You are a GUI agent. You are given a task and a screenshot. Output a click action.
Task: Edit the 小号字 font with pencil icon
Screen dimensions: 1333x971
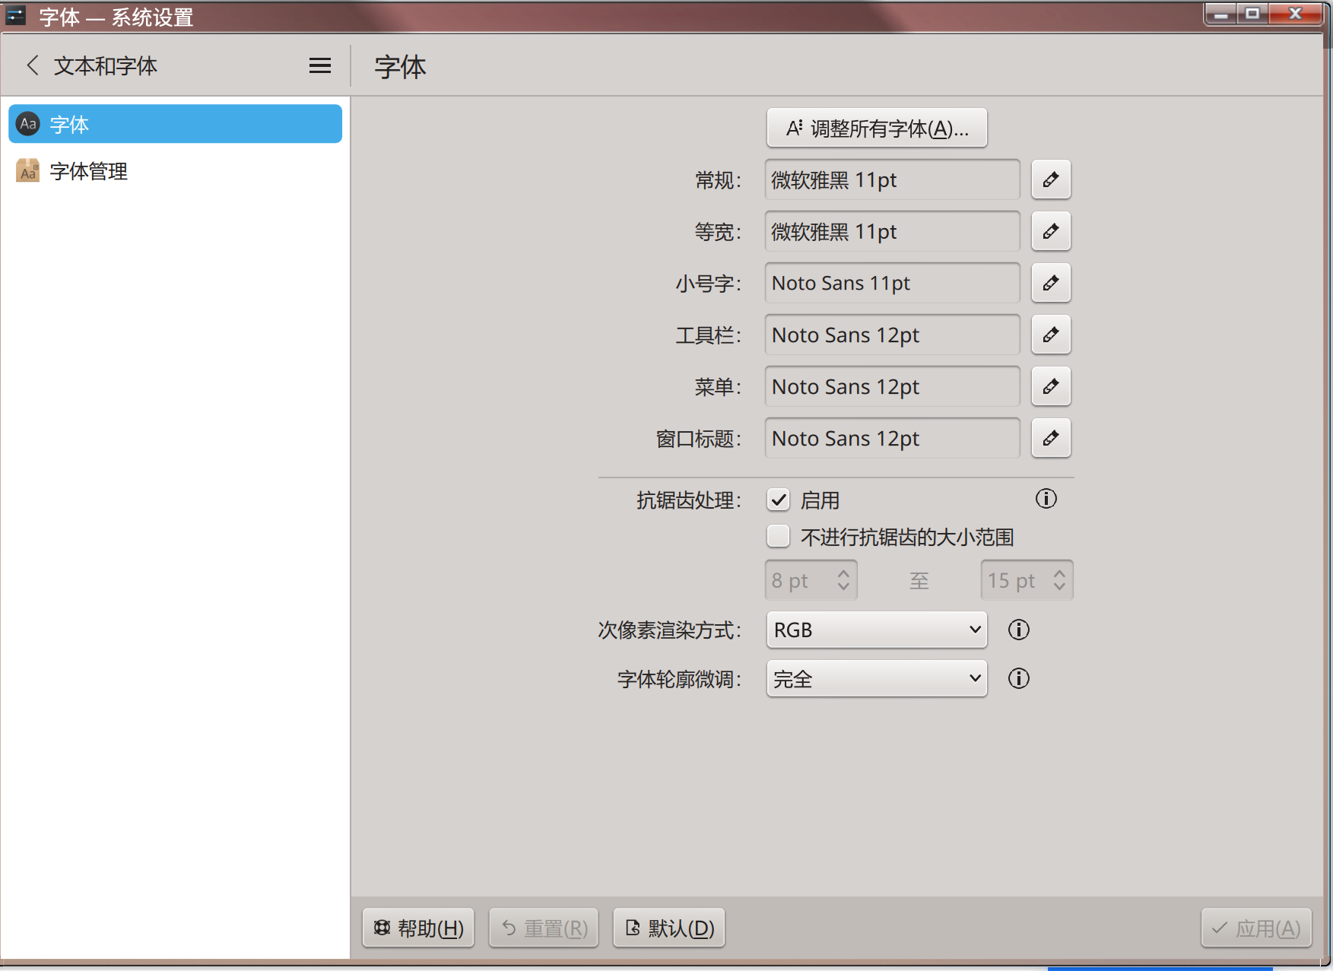pos(1051,283)
